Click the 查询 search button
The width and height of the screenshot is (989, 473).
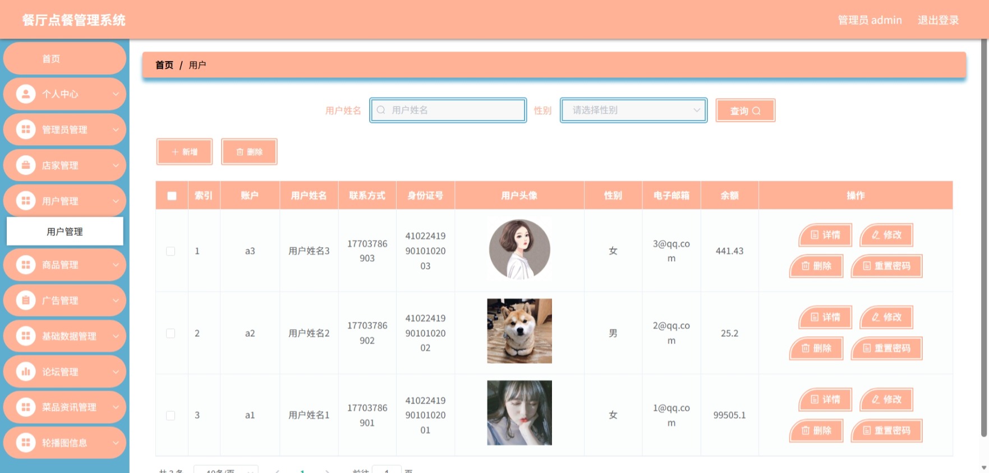(x=745, y=110)
